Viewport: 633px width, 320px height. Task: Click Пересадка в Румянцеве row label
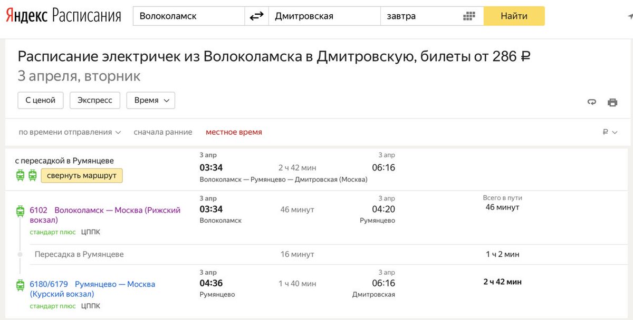79,254
